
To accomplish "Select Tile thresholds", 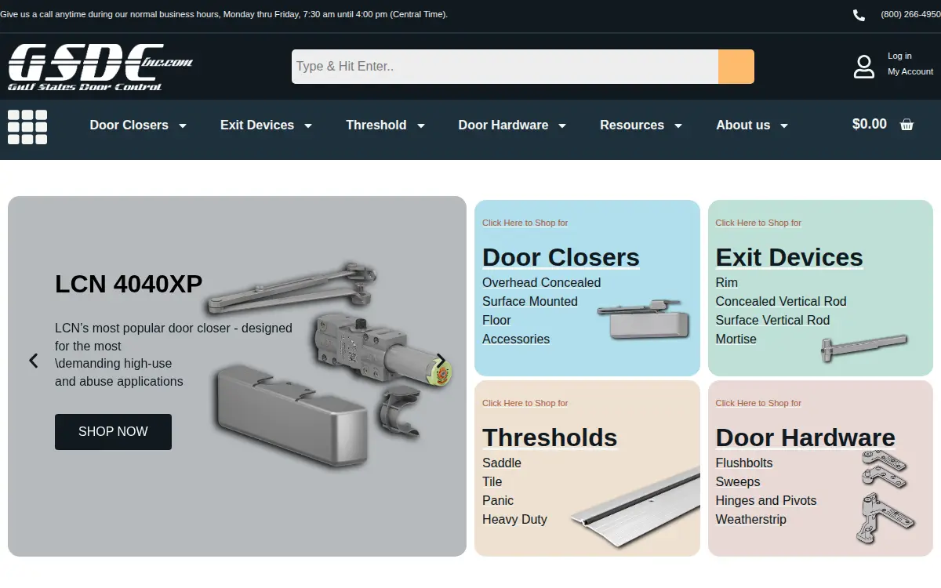I will (492, 481).
